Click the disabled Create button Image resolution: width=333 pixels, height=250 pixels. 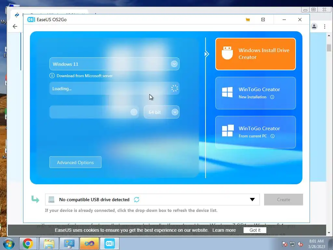pos(284,200)
